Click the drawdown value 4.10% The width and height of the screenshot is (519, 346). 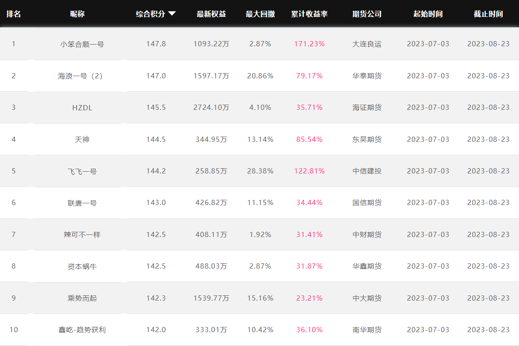pos(260,107)
